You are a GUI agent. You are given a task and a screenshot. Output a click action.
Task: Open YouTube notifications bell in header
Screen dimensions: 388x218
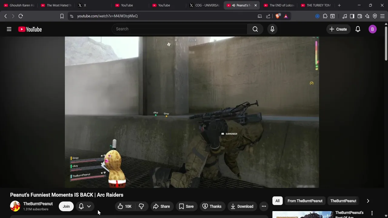click(x=358, y=29)
